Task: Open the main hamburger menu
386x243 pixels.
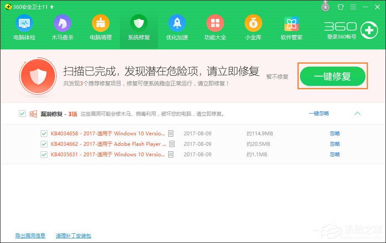Action: pyautogui.click(x=353, y=7)
